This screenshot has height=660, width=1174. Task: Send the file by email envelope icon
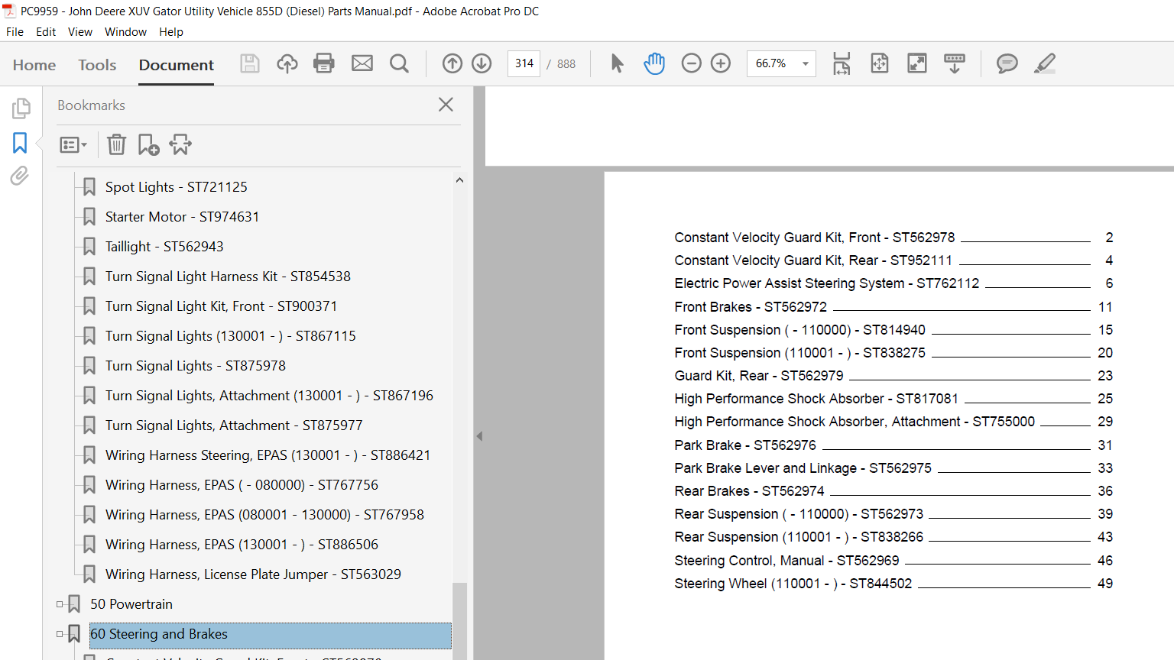(362, 63)
